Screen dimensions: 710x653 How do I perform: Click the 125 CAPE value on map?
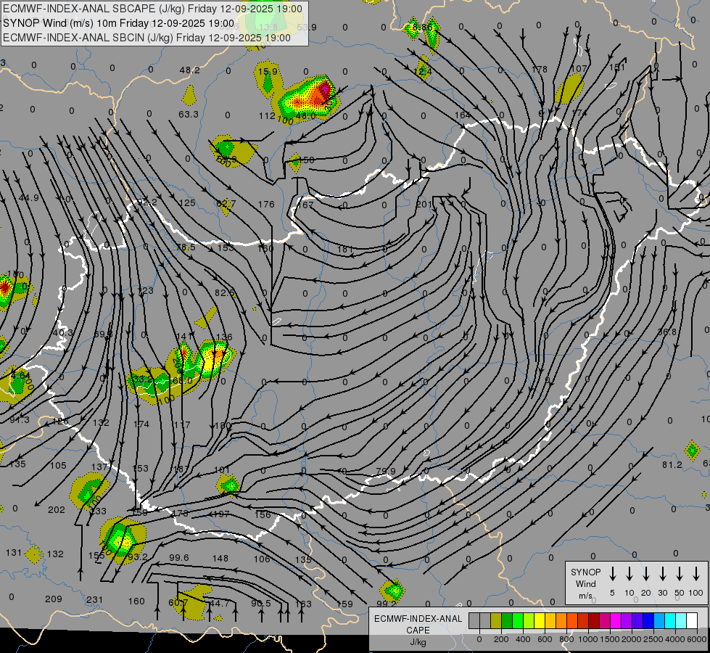(187, 202)
